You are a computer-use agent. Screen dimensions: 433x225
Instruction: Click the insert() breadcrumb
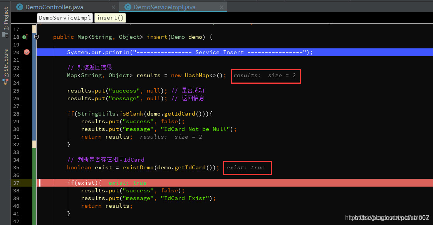coord(110,18)
